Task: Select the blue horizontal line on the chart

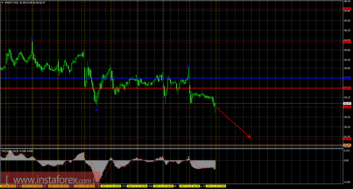Action: coord(172,79)
